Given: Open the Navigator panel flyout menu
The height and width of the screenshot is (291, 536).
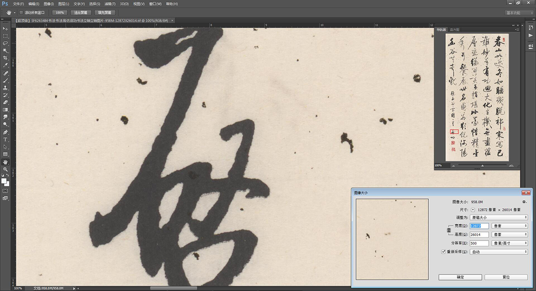Looking at the screenshot, I should (x=518, y=30).
